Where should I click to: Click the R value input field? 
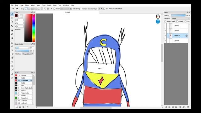pos(20,20)
